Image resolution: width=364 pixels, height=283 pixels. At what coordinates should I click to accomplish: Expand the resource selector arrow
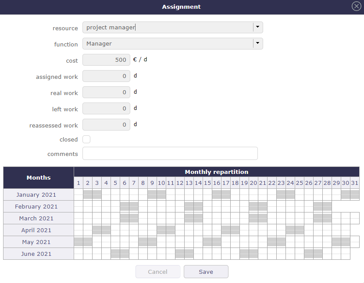pyautogui.click(x=258, y=27)
